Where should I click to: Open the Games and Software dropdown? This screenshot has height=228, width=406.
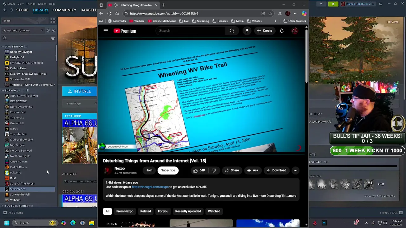tap(23, 30)
